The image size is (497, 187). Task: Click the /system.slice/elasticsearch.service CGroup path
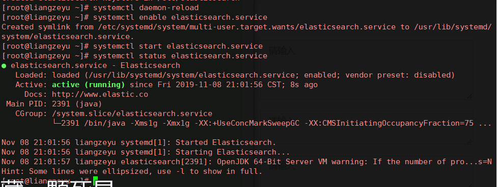point(132,114)
